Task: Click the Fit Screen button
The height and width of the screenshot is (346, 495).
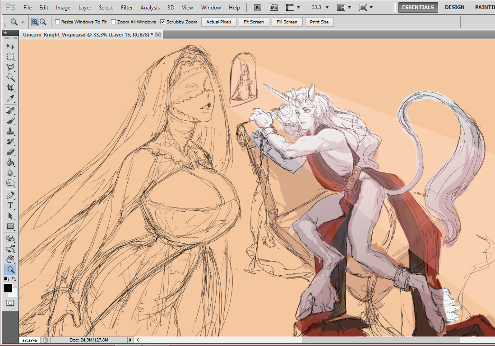Action: [254, 22]
